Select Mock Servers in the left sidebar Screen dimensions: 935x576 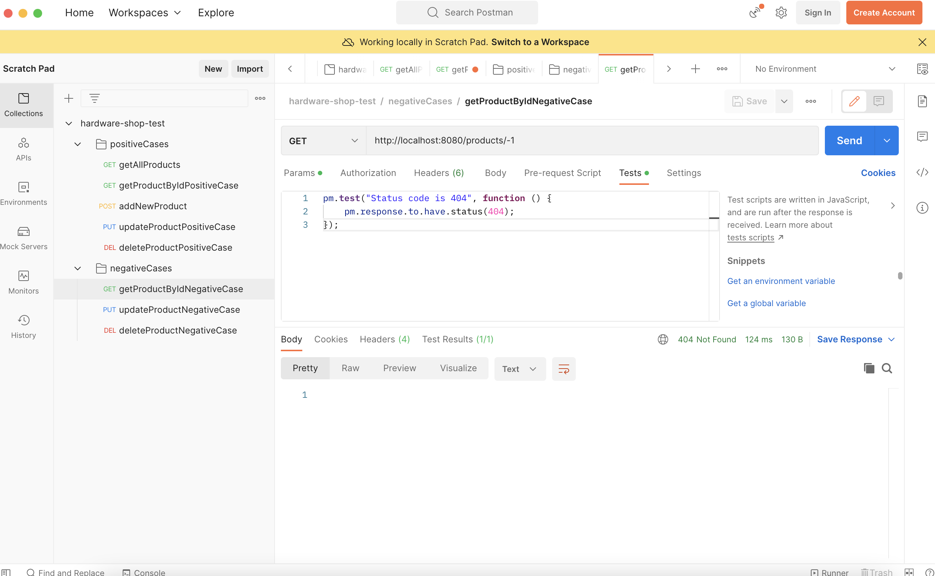(24, 237)
